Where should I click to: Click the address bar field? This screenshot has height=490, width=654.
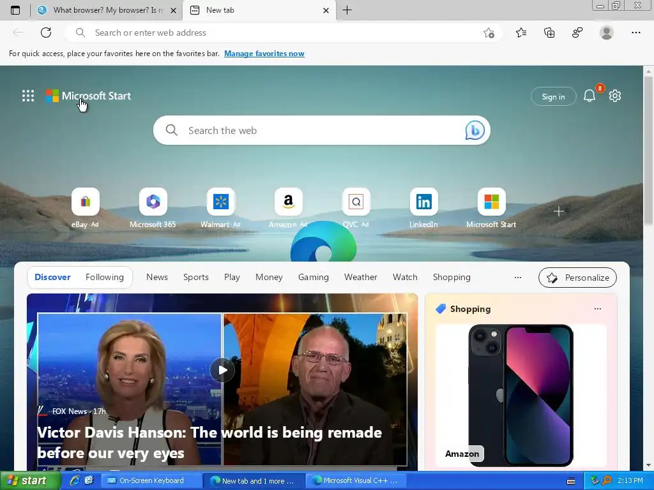[x=284, y=33]
